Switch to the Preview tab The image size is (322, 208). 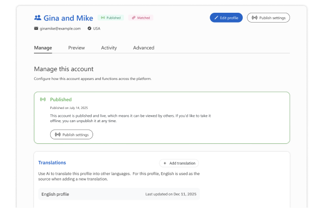click(x=76, y=48)
